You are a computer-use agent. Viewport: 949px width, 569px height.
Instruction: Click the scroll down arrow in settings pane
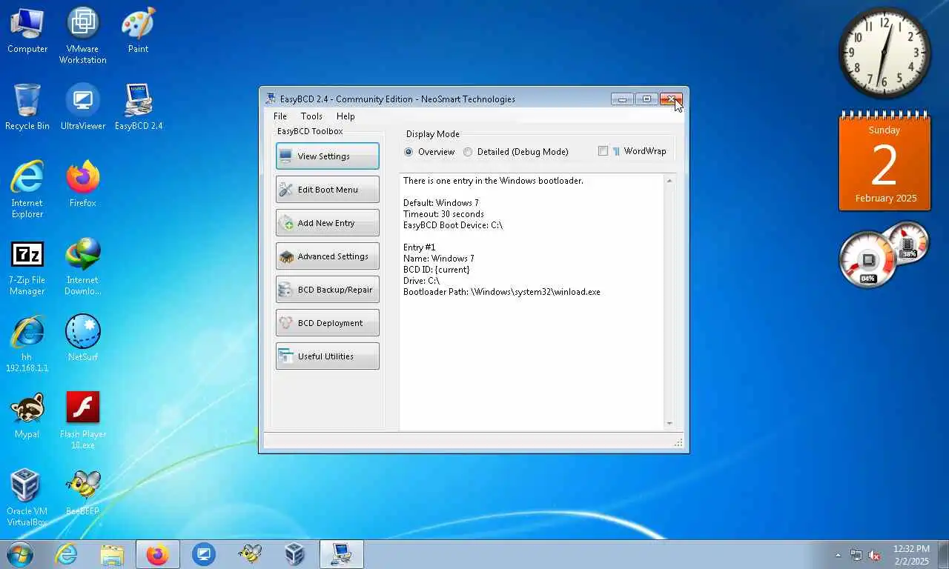[x=669, y=424]
